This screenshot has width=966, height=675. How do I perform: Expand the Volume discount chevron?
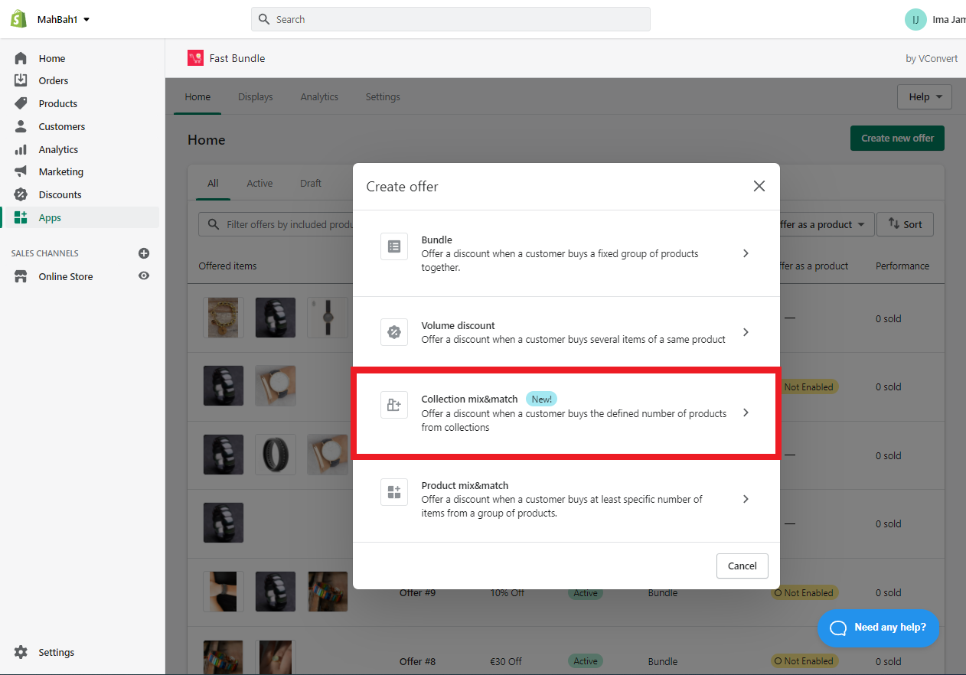(x=746, y=332)
